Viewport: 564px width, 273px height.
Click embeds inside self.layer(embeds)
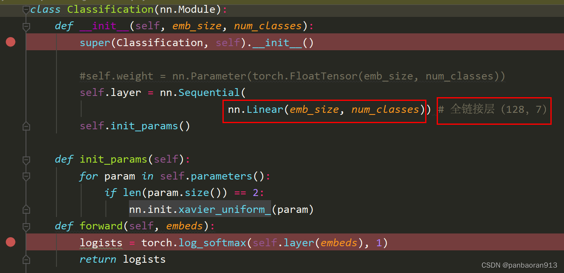[x=339, y=243]
